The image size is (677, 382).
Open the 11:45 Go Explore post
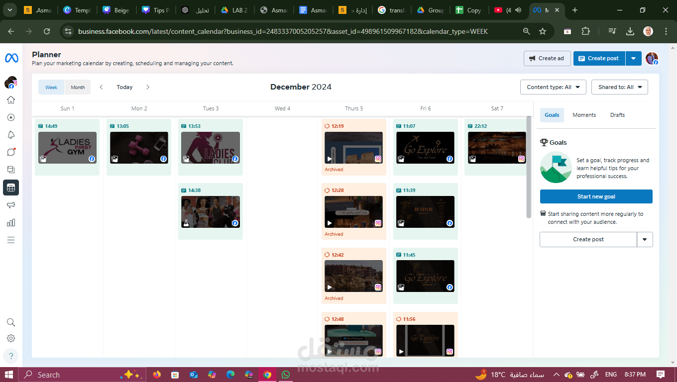pos(425,276)
